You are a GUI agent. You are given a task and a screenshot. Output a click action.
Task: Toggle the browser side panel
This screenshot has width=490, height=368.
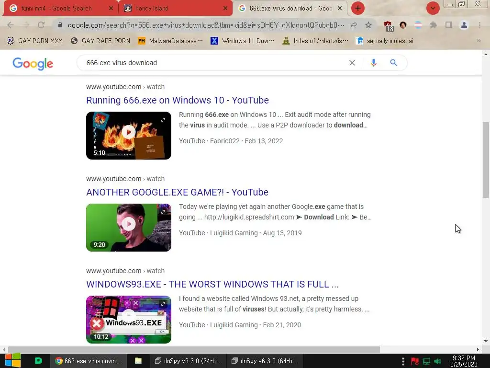[x=449, y=25]
